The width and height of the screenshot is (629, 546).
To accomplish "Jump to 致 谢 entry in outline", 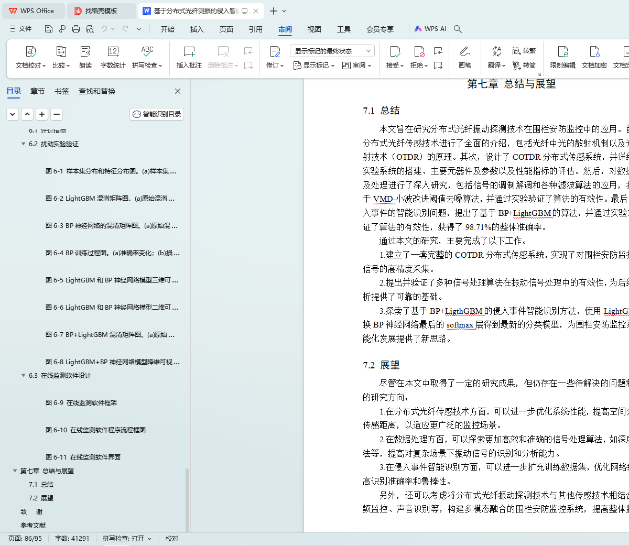I will (31, 511).
